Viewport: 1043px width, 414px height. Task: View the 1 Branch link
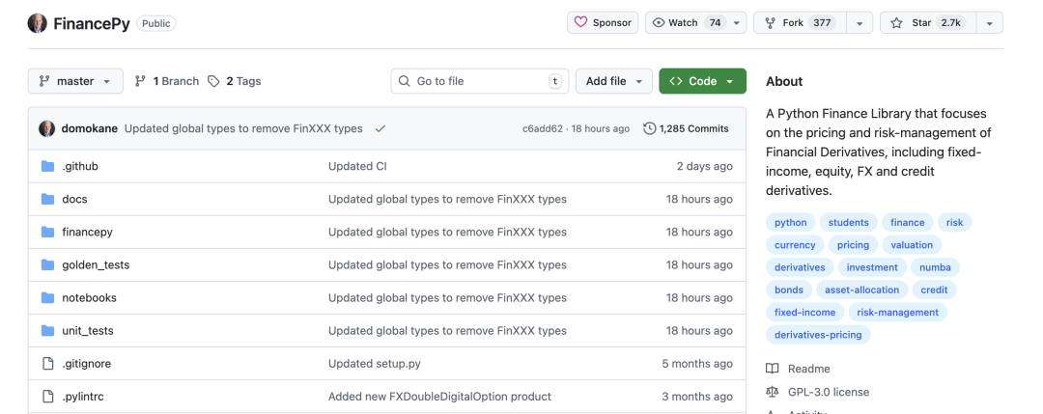click(167, 81)
